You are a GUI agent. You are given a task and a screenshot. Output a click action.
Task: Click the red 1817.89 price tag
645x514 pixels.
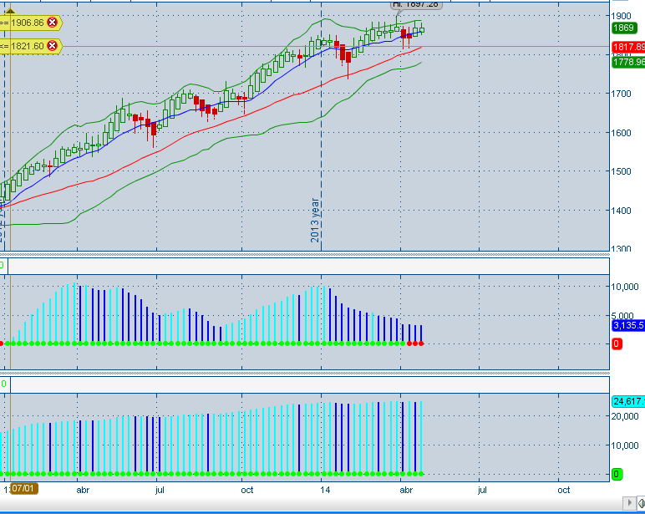pos(628,47)
